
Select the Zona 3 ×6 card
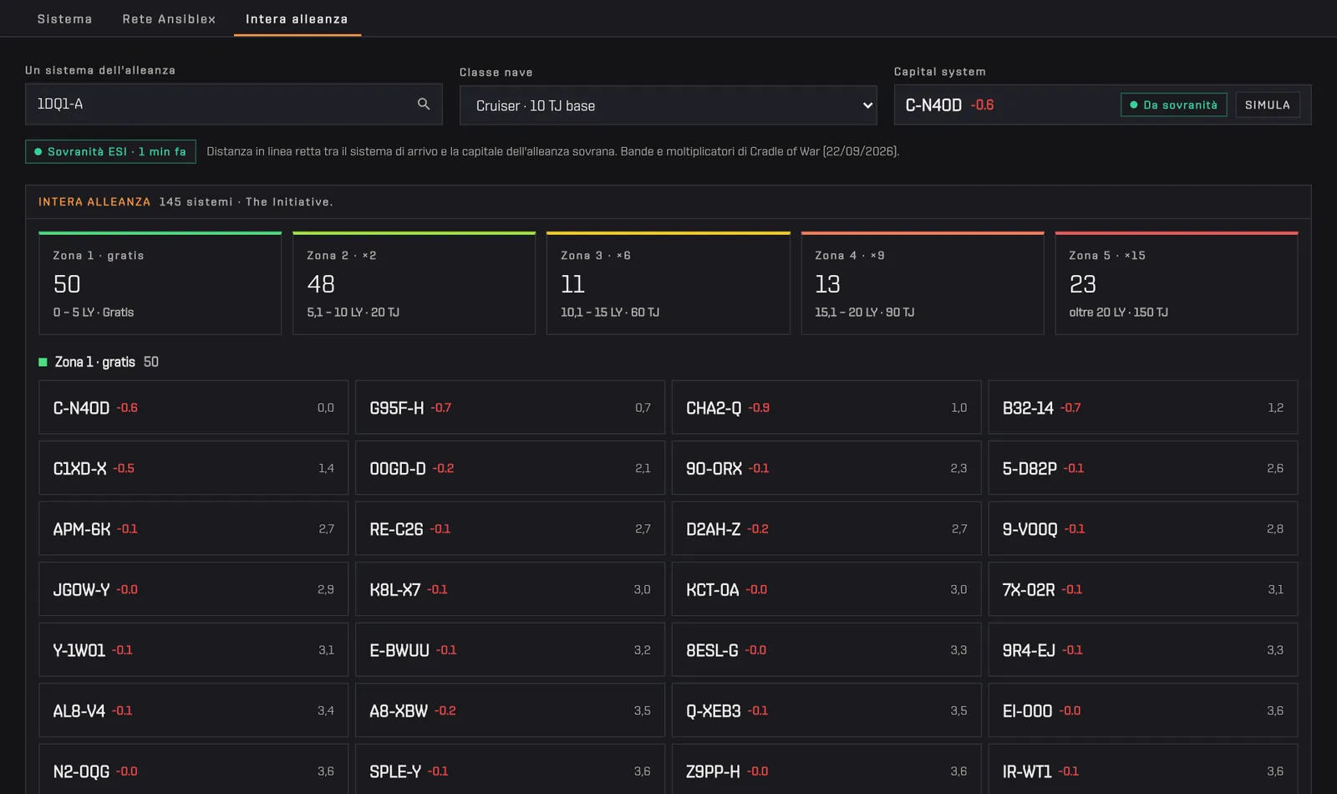(x=668, y=283)
